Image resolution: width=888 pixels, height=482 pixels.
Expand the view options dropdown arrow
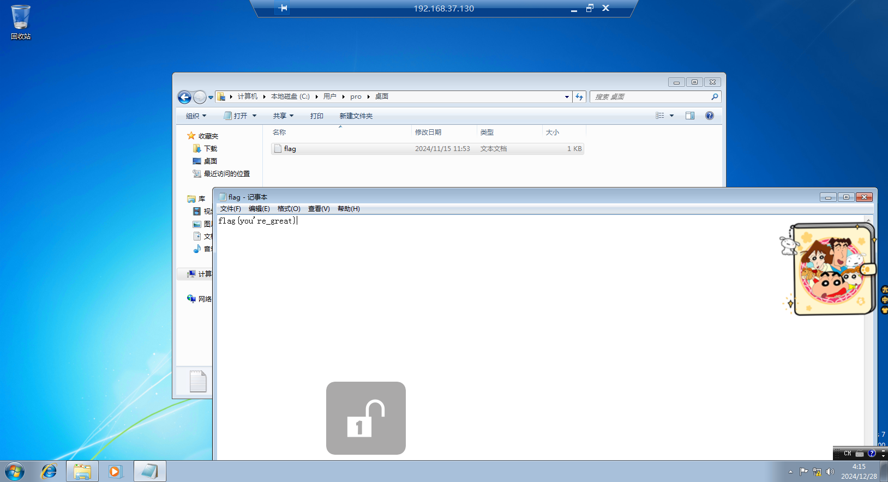point(671,116)
